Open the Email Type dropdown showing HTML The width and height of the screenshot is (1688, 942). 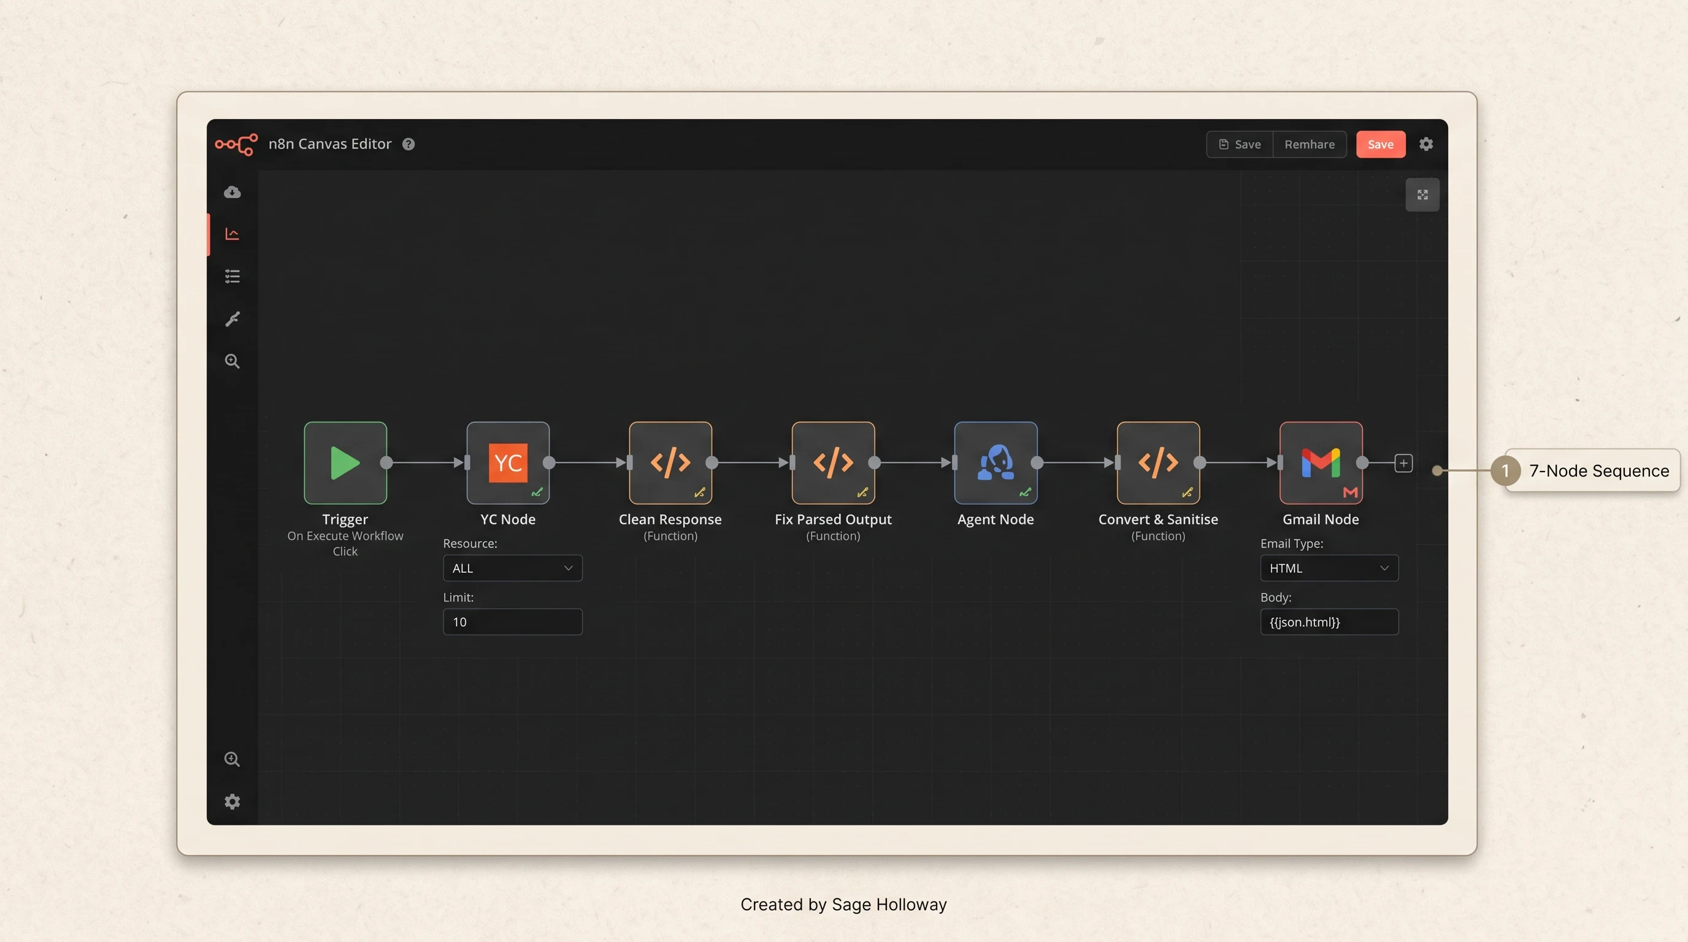[1329, 568]
